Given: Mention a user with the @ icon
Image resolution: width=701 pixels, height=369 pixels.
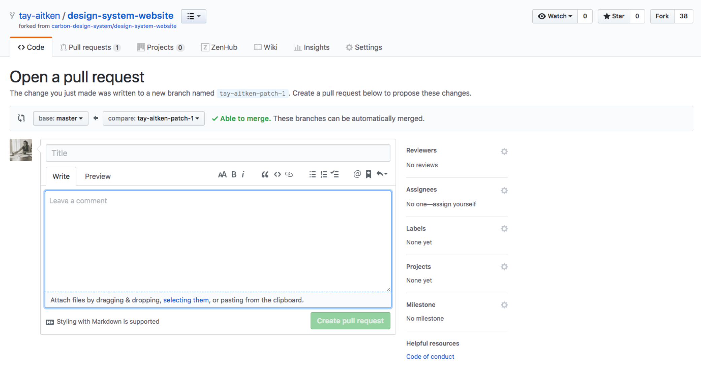Looking at the screenshot, I should coord(357,174).
